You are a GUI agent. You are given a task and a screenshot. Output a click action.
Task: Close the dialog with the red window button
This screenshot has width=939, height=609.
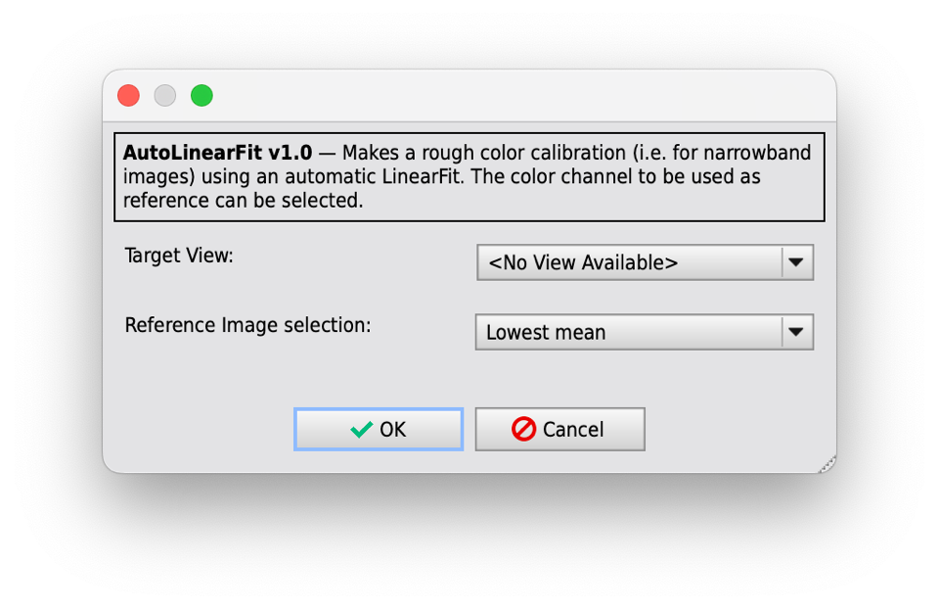point(129,95)
